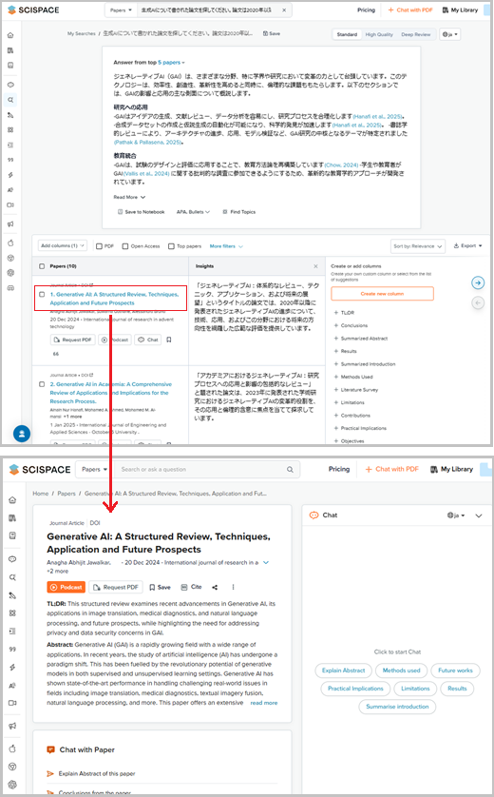This screenshot has width=494, height=797.
Task: Click the home icon in top sidebar
Action: [x=10, y=35]
